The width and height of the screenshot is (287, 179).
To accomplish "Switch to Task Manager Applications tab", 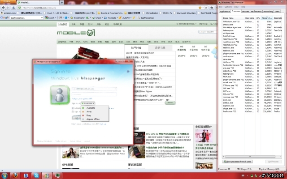I will pos(225,11).
